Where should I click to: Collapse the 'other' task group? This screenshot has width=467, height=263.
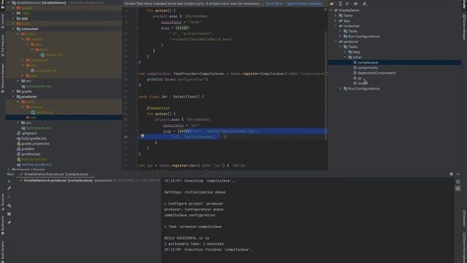pos(345,57)
